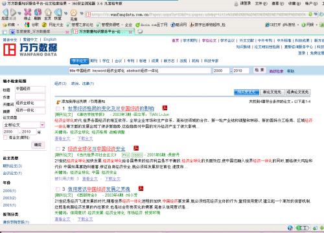Click the Wanfang Data logo
This screenshot has height=233, width=324.
pyautogui.click(x=30, y=50)
